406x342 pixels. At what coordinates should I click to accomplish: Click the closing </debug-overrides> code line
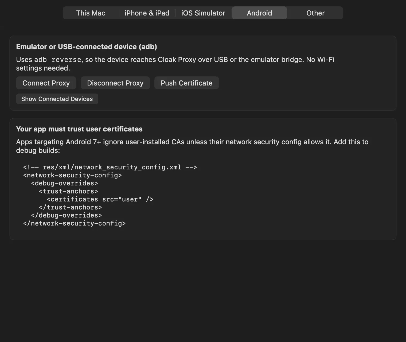pyautogui.click(x=67, y=215)
